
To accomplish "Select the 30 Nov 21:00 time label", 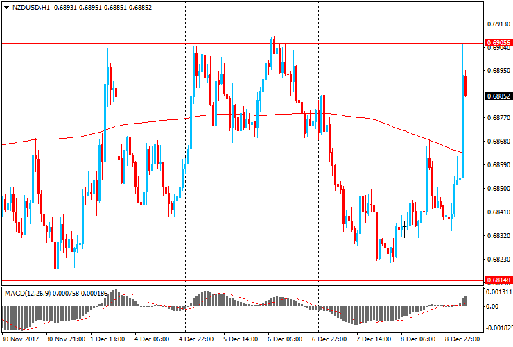I will [x=66, y=339].
